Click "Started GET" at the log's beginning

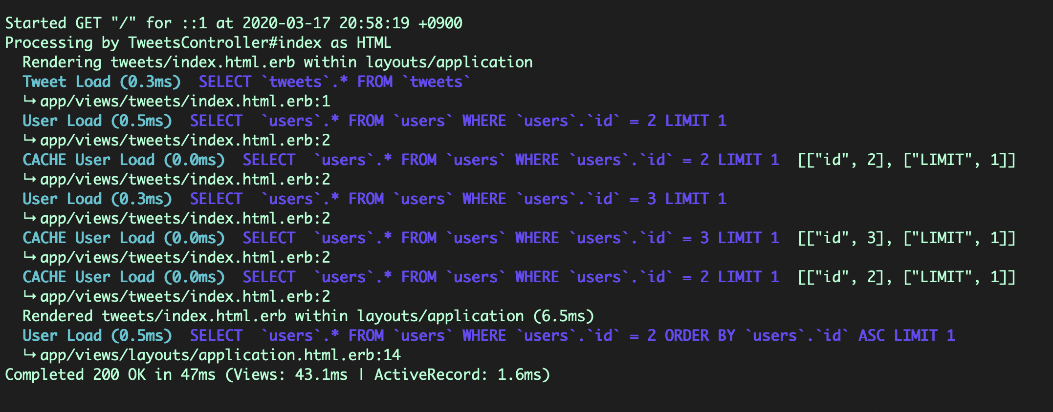pyautogui.click(x=53, y=23)
